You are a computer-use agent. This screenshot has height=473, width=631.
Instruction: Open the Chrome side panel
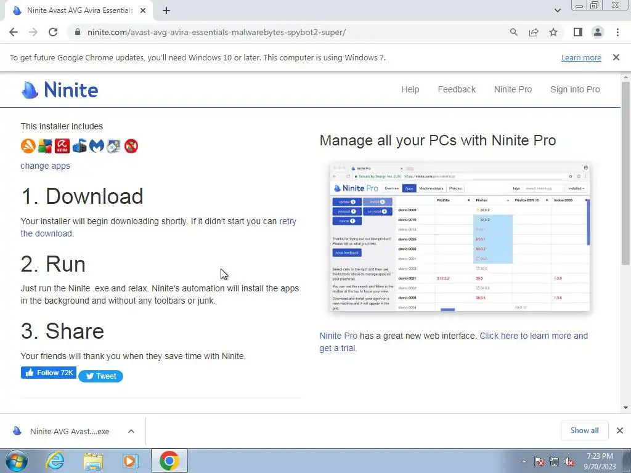(578, 32)
